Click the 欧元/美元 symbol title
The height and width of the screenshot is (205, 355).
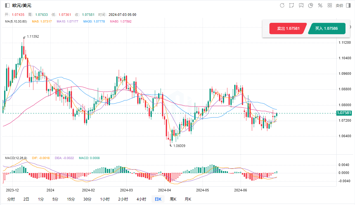point(22,5)
